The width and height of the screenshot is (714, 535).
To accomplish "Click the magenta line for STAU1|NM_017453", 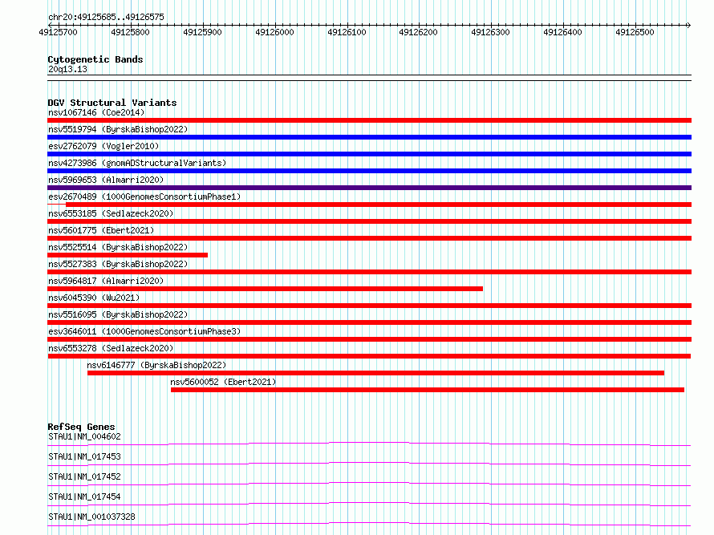I will [369, 464].
